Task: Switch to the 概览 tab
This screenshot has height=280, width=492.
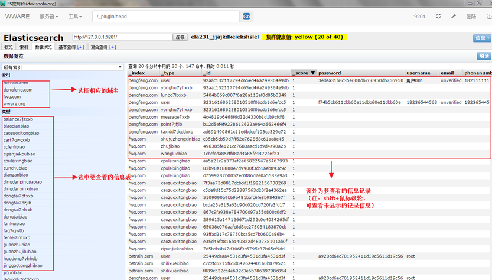Action: click(8, 47)
